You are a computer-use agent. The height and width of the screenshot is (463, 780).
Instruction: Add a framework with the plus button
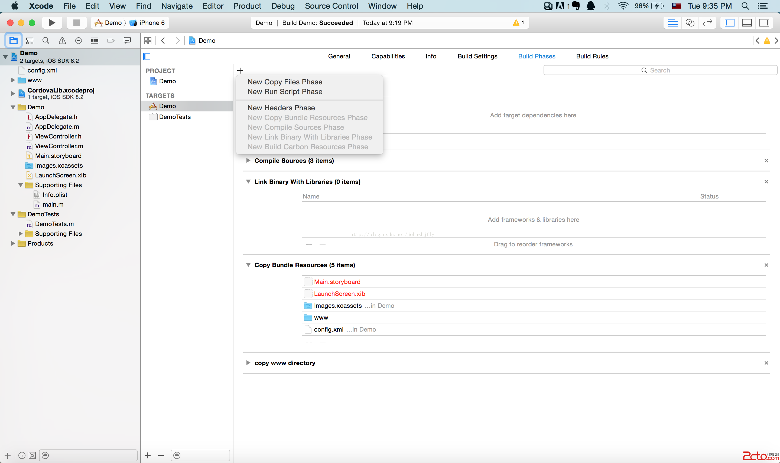309,244
